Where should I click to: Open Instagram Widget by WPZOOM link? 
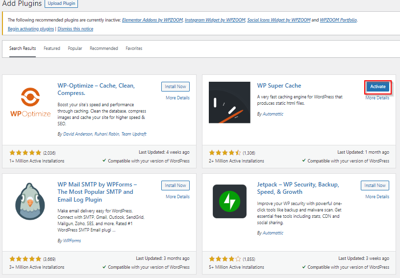[x=215, y=20]
